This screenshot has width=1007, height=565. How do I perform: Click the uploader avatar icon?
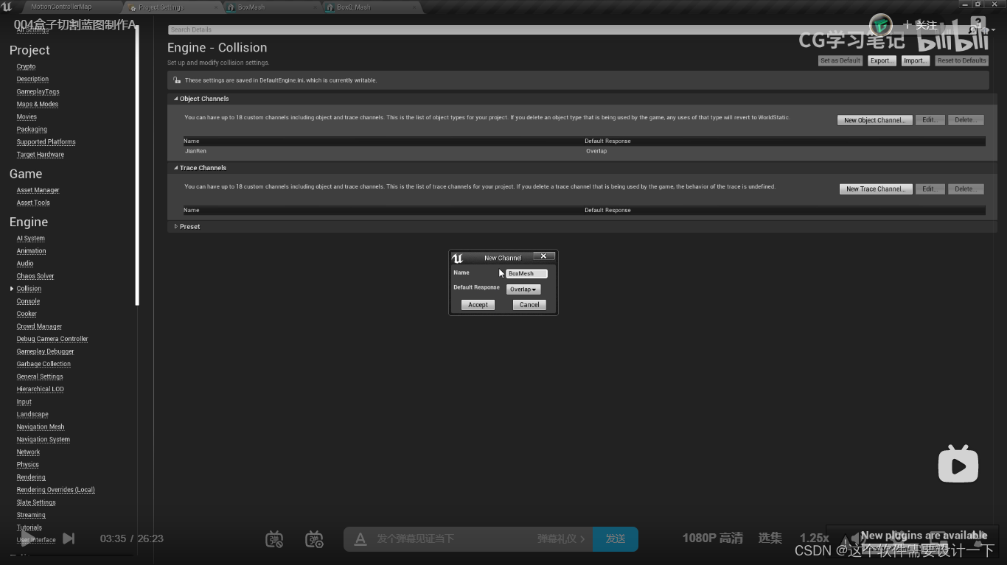[881, 25]
